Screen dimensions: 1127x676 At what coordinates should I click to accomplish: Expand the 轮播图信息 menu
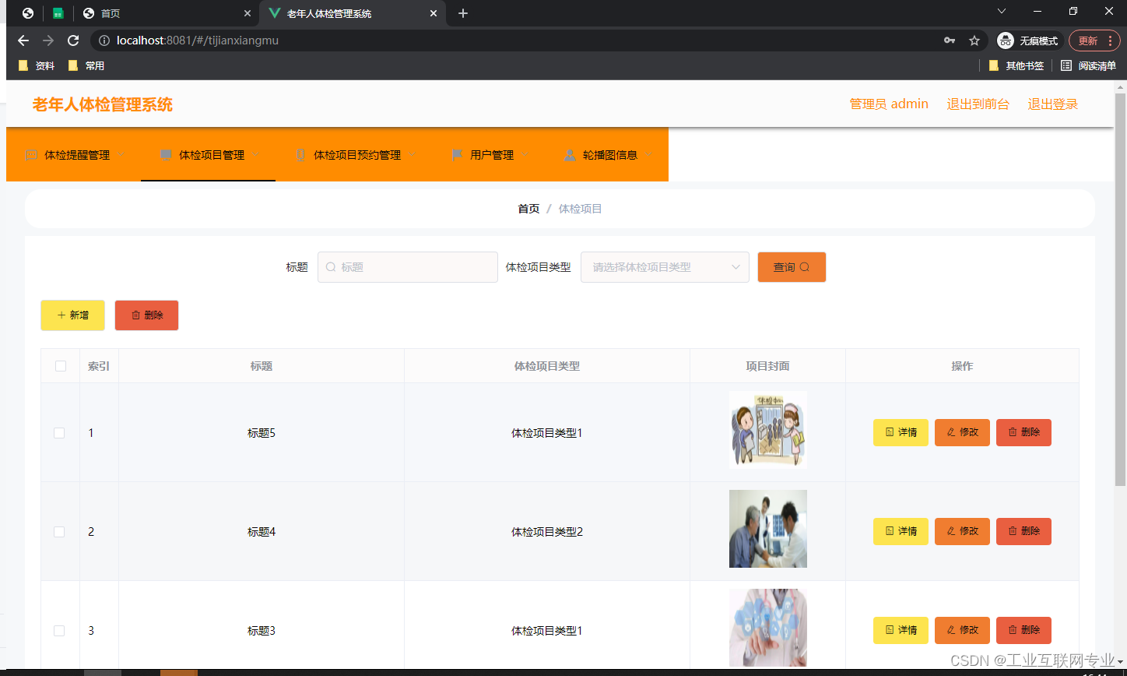(x=607, y=155)
